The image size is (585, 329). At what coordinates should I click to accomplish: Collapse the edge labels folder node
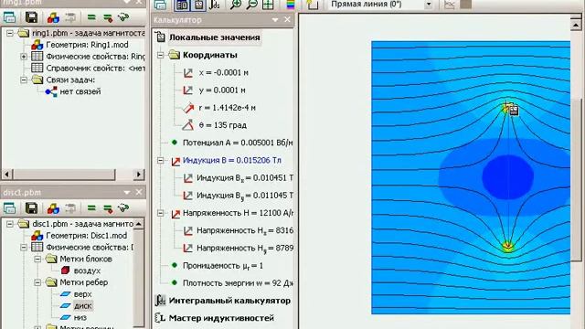click(x=37, y=282)
